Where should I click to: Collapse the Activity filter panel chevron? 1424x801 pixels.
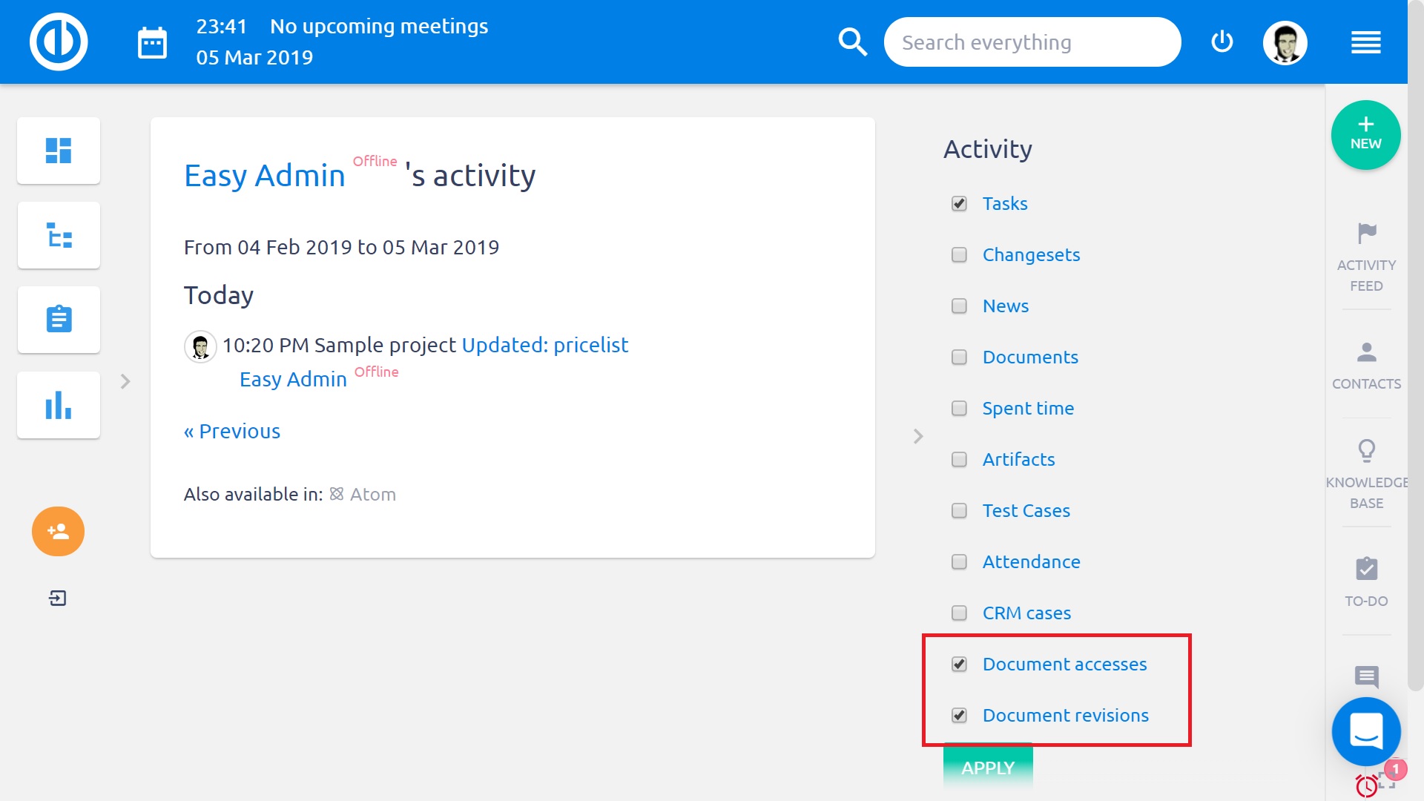(917, 436)
